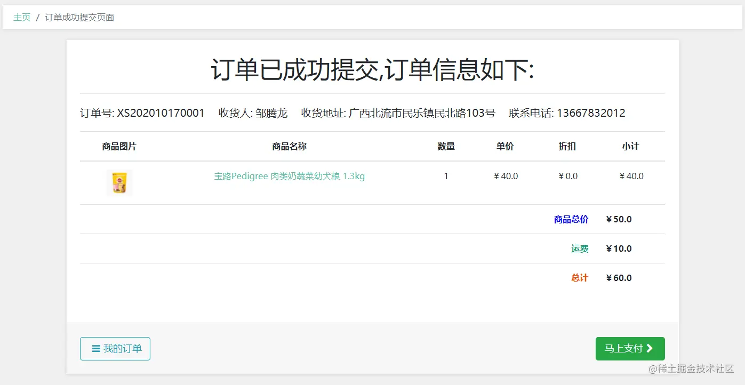This screenshot has width=745, height=385.
Task: Click the address 广西北流市民乐镇民北路103号
Action: pyautogui.click(x=422, y=113)
